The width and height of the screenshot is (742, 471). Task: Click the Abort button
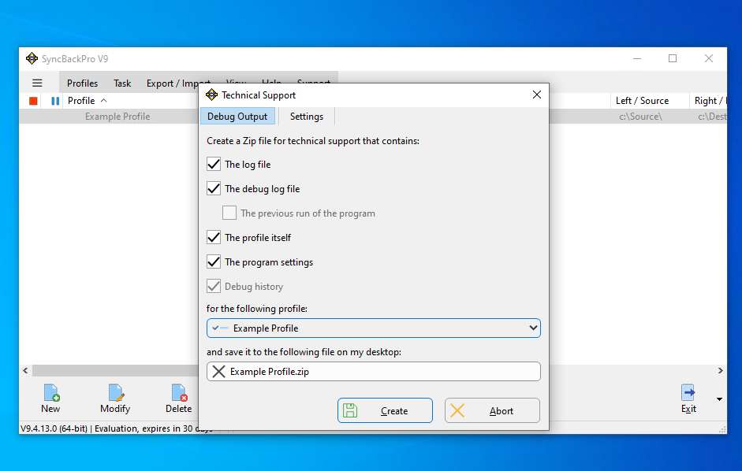[x=492, y=410]
